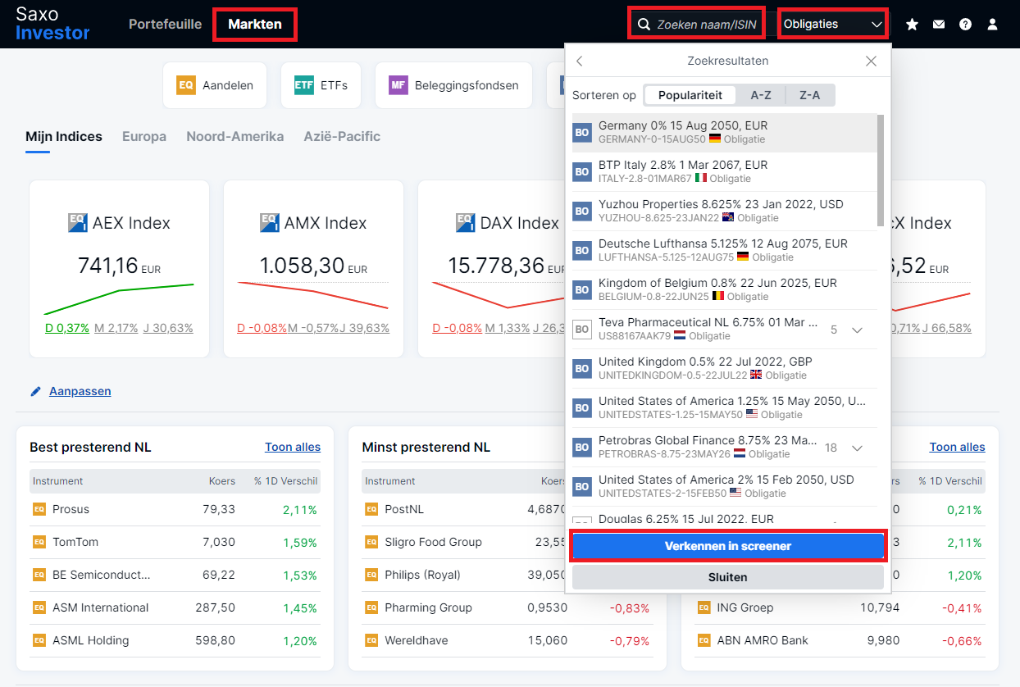Image resolution: width=1020 pixels, height=687 pixels.
Task: Click the Sluiten button
Action: (728, 577)
